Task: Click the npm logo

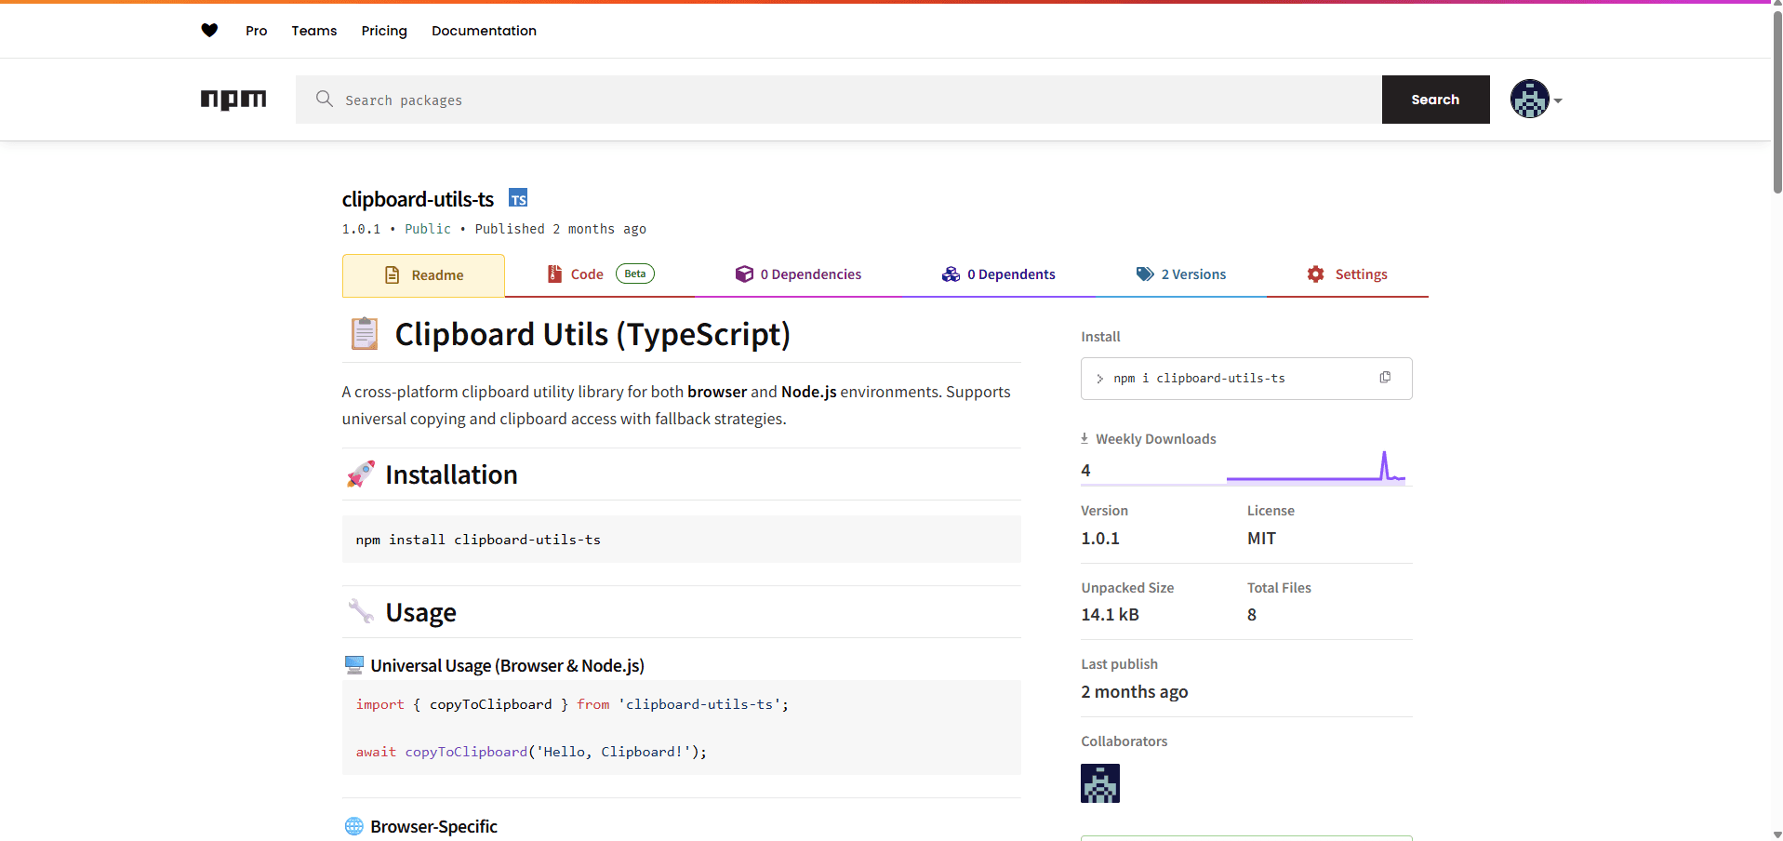Action: pos(233,100)
